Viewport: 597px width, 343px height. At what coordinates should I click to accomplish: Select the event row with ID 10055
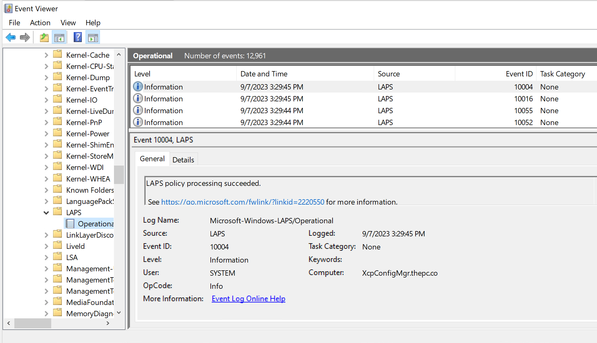tap(363, 111)
